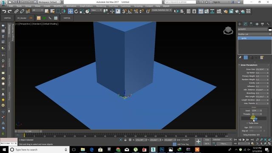This screenshot has width=272, height=153.
Task: Select the ivy modifier stack entry
Action: pyautogui.click(x=255, y=38)
